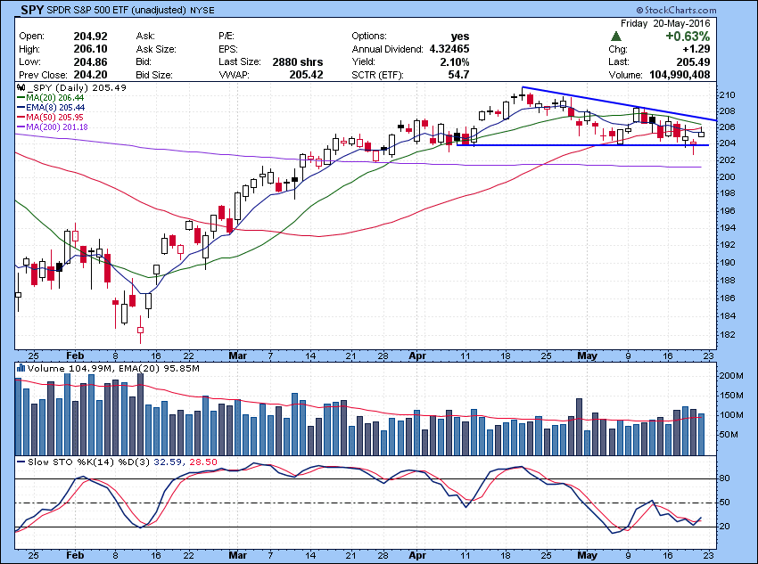Click the EPS: label
This screenshot has width=758, height=564.
click(x=228, y=49)
